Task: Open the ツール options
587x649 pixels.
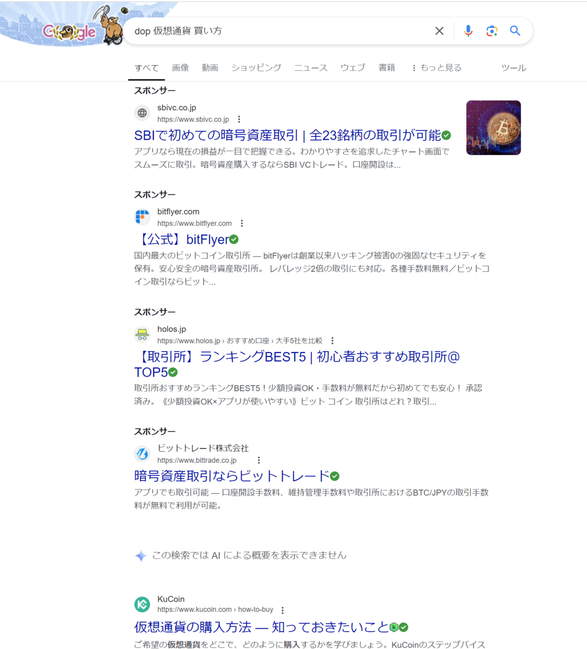Action: tap(513, 68)
